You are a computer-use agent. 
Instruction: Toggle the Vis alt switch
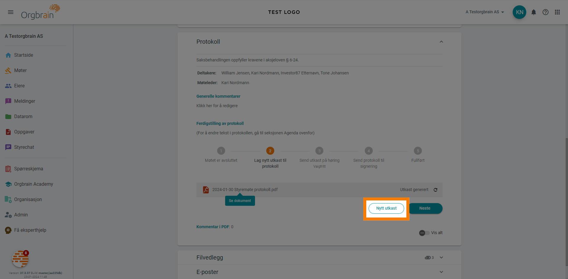[x=424, y=233]
